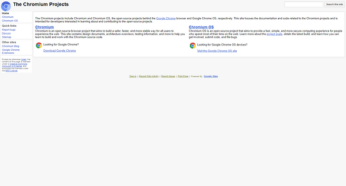Click the 'Quick links' sidebar heading
The image size is (346, 186).
(9, 26)
